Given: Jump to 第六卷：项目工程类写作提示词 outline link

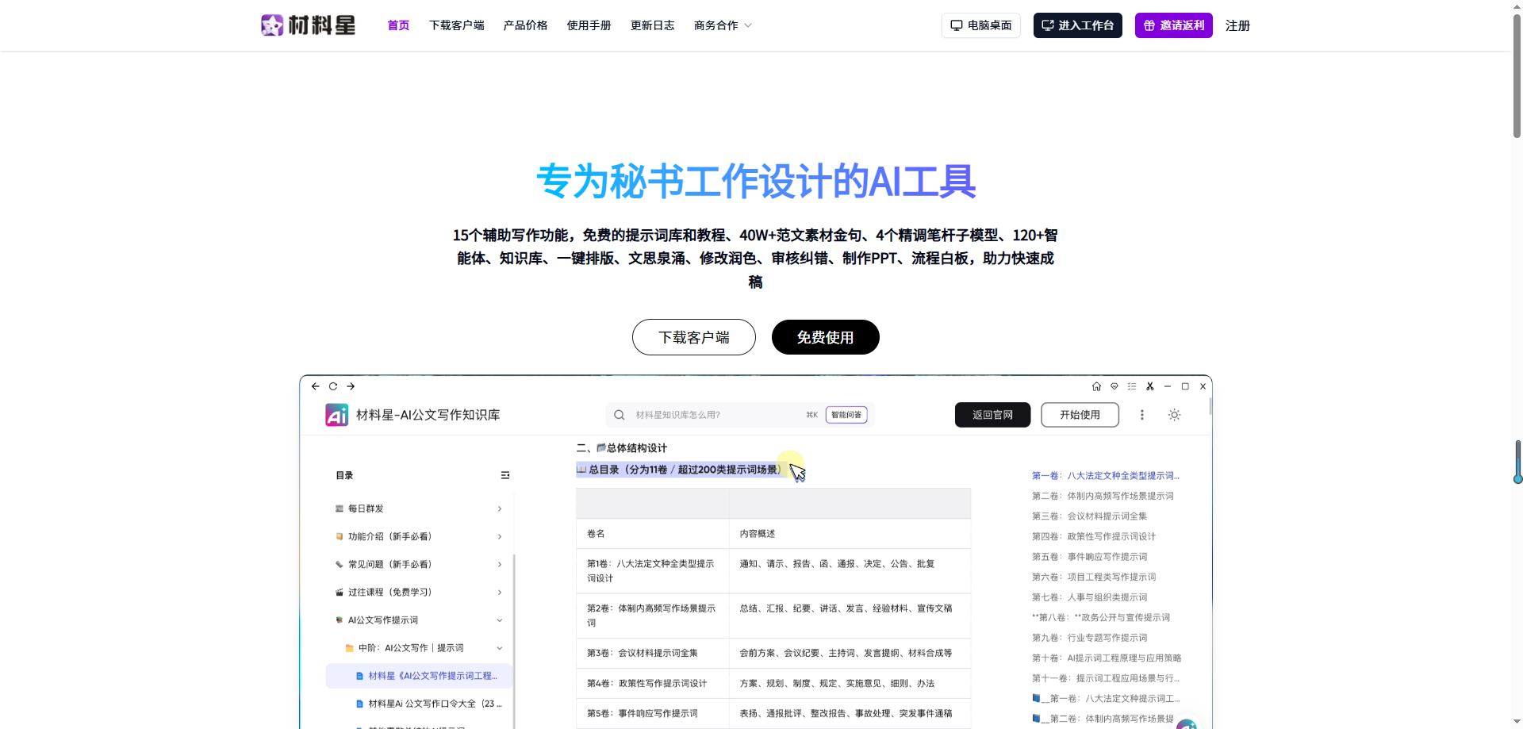Looking at the screenshot, I should [1094, 577].
